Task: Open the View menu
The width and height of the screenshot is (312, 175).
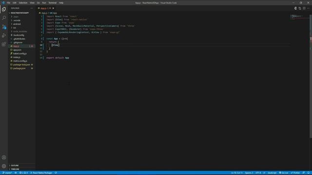Action: [32, 3]
